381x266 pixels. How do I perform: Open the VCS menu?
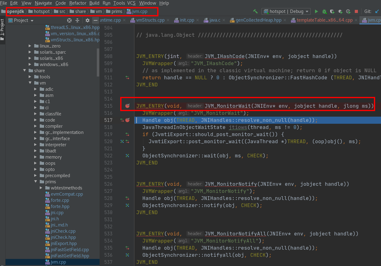pyautogui.click(x=131, y=3)
